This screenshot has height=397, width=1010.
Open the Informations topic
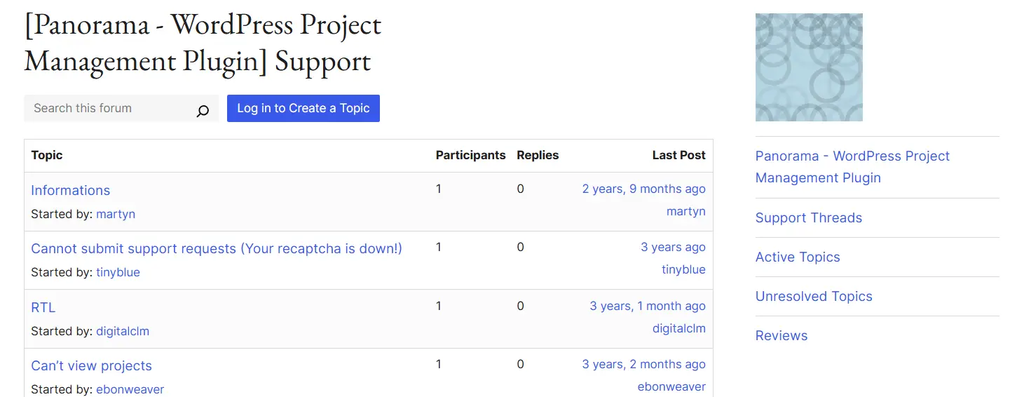(x=70, y=190)
